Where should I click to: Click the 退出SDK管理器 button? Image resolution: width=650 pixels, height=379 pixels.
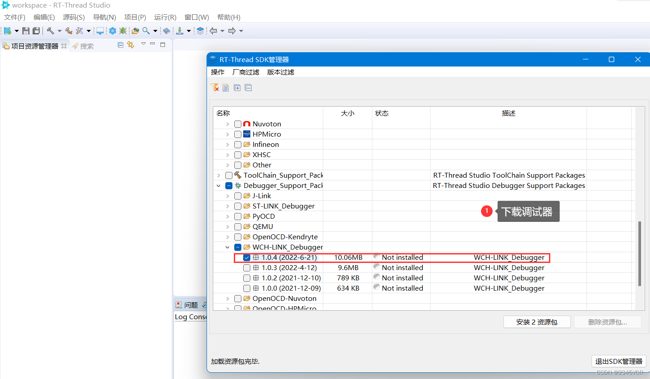[618, 361]
